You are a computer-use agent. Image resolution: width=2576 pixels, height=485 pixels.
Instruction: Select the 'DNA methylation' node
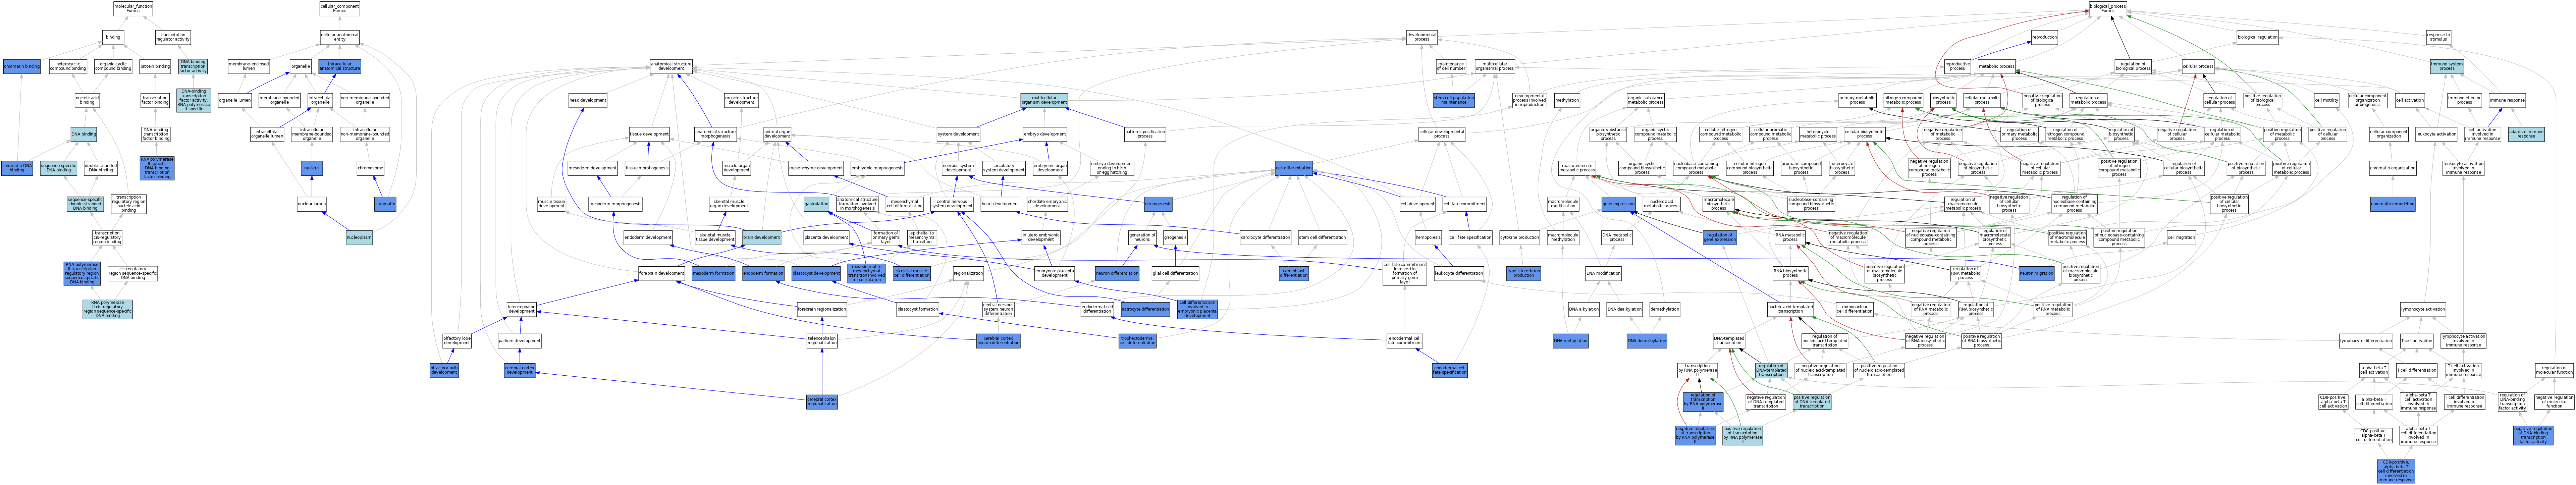[x=1570, y=341]
